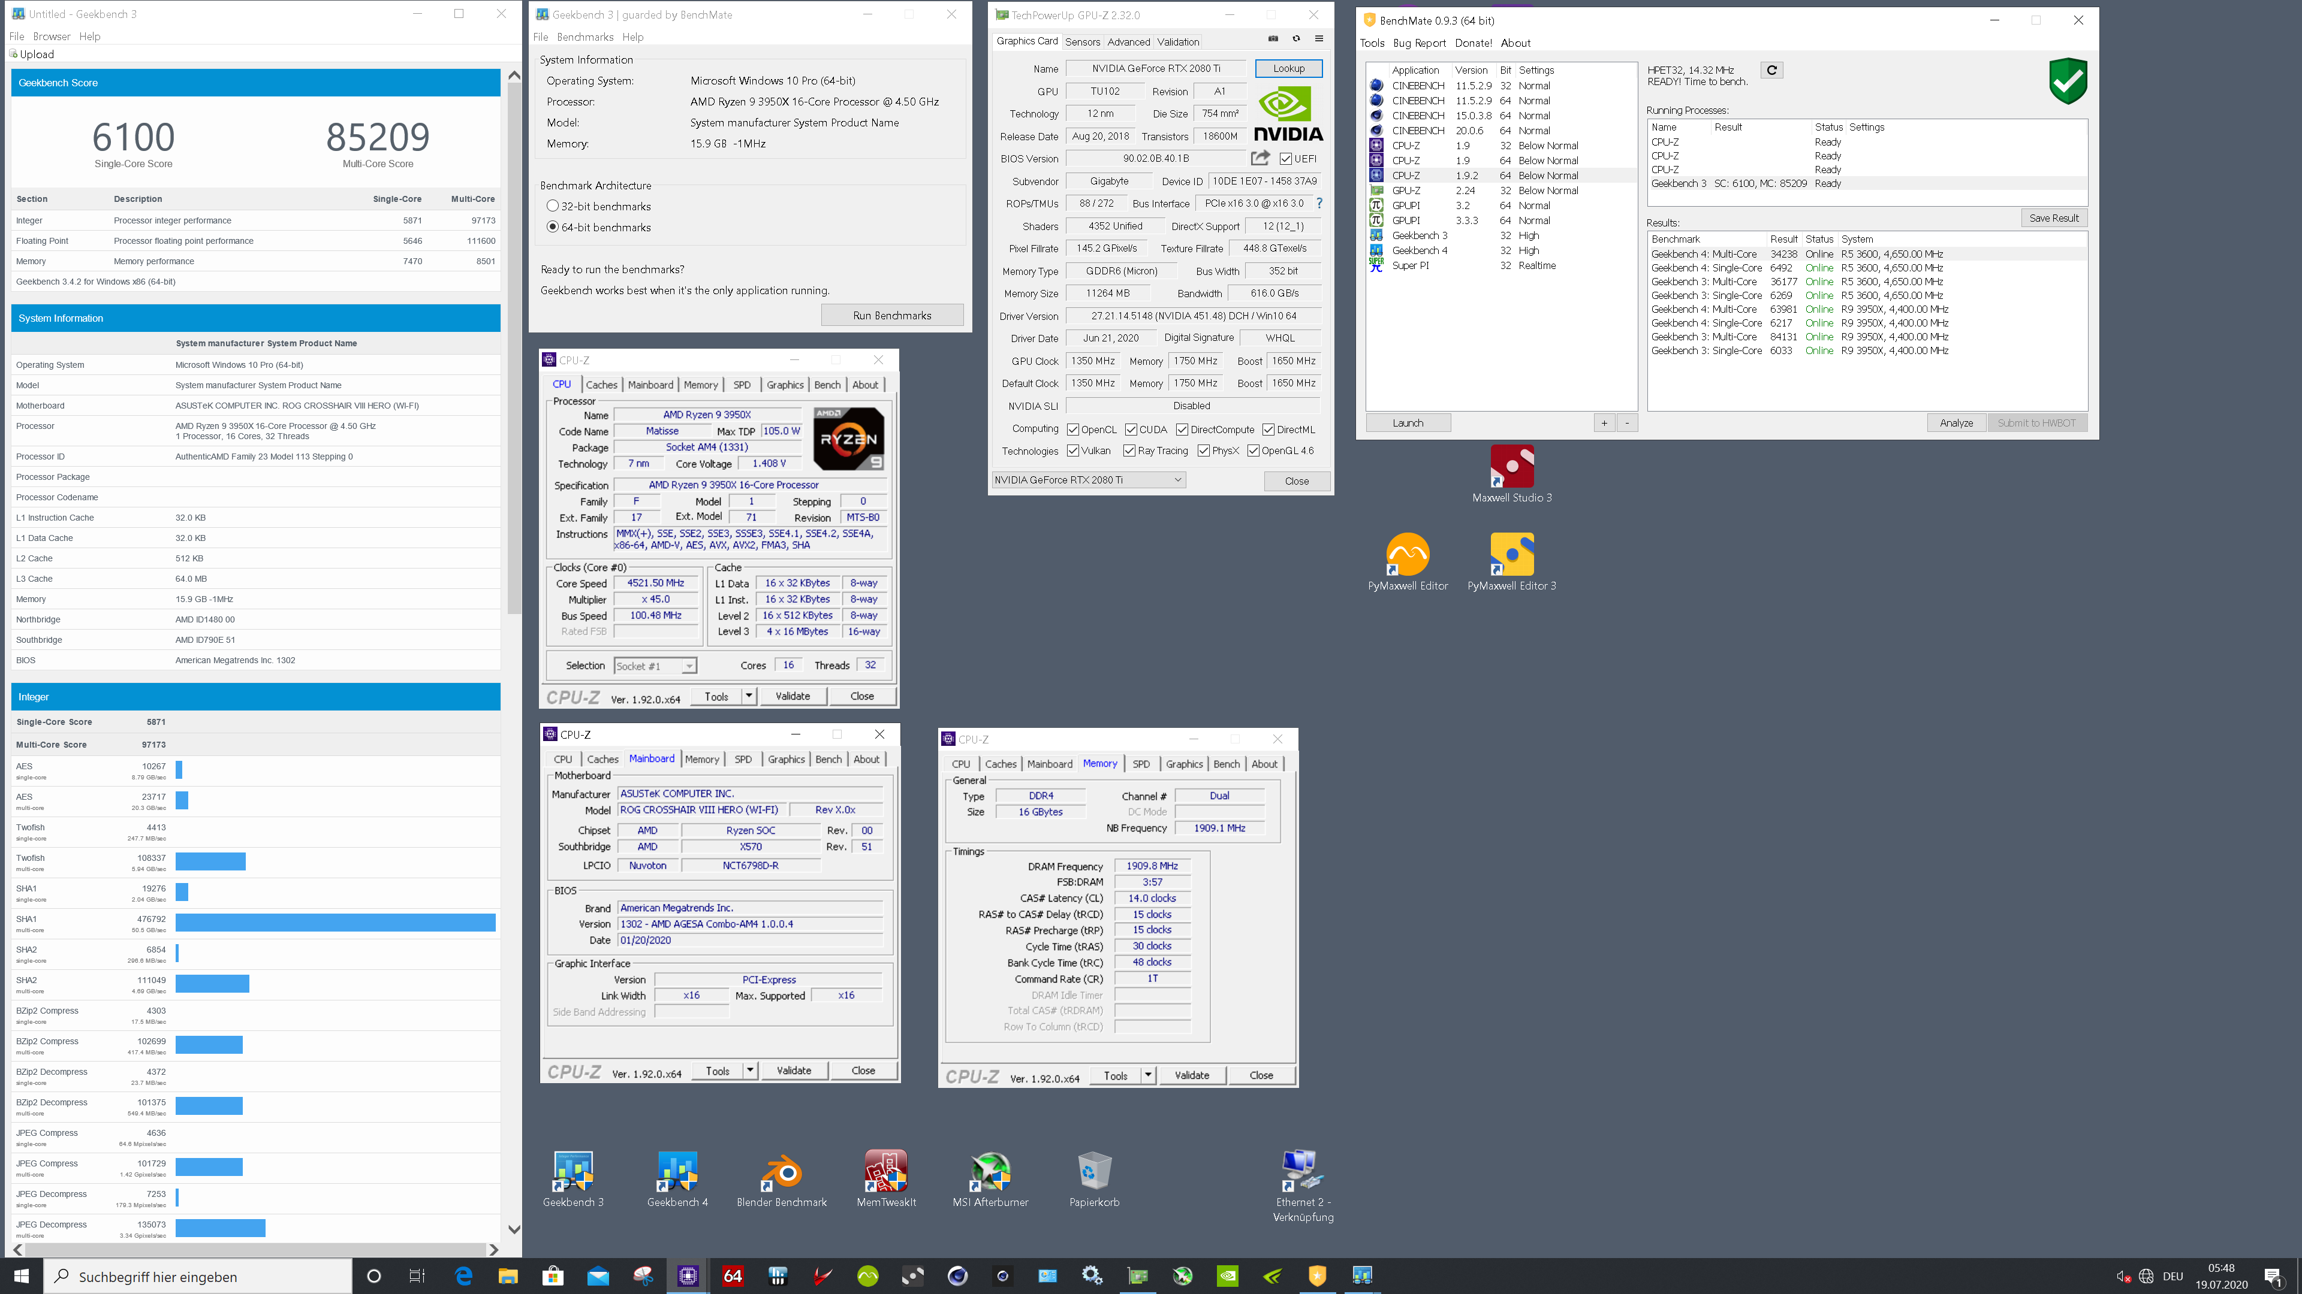Open the MSI Afterburner desktop shortcut
Image resolution: width=2302 pixels, height=1294 pixels.
coord(990,1179)
